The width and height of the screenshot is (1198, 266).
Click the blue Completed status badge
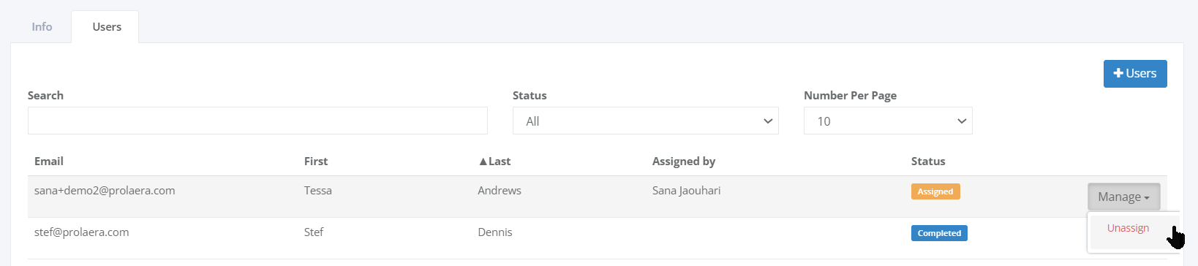tap(939, 233)
